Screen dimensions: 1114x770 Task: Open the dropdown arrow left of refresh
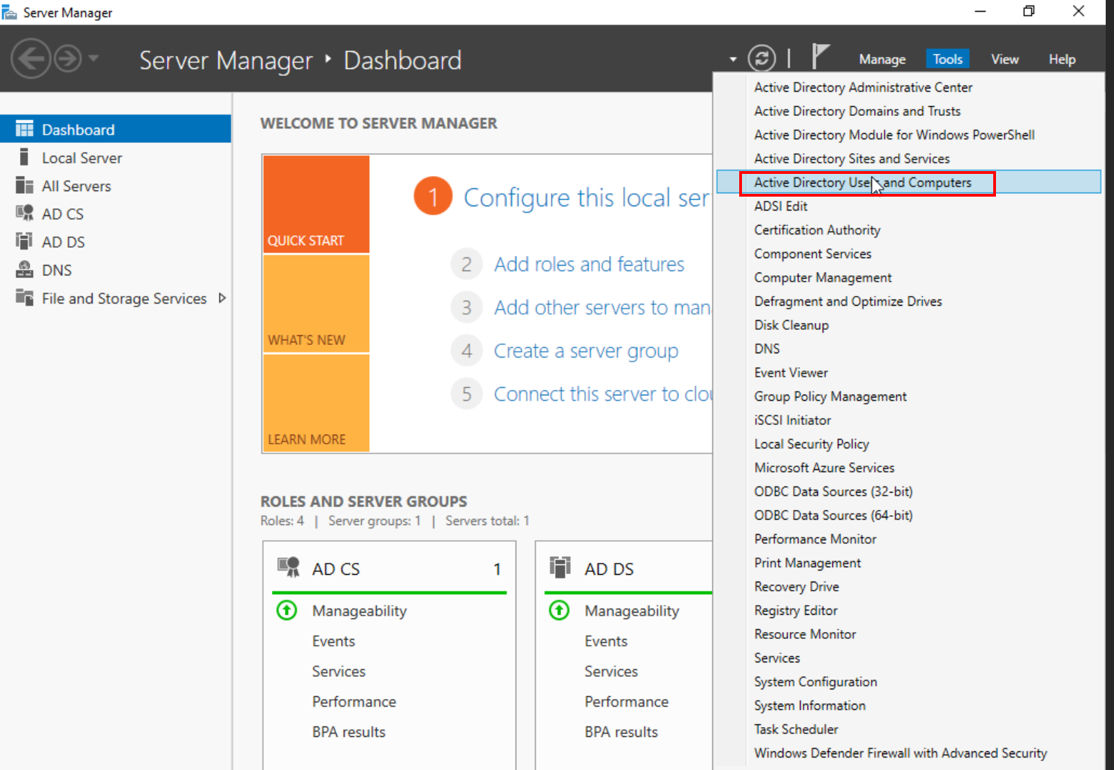point(732,59)
